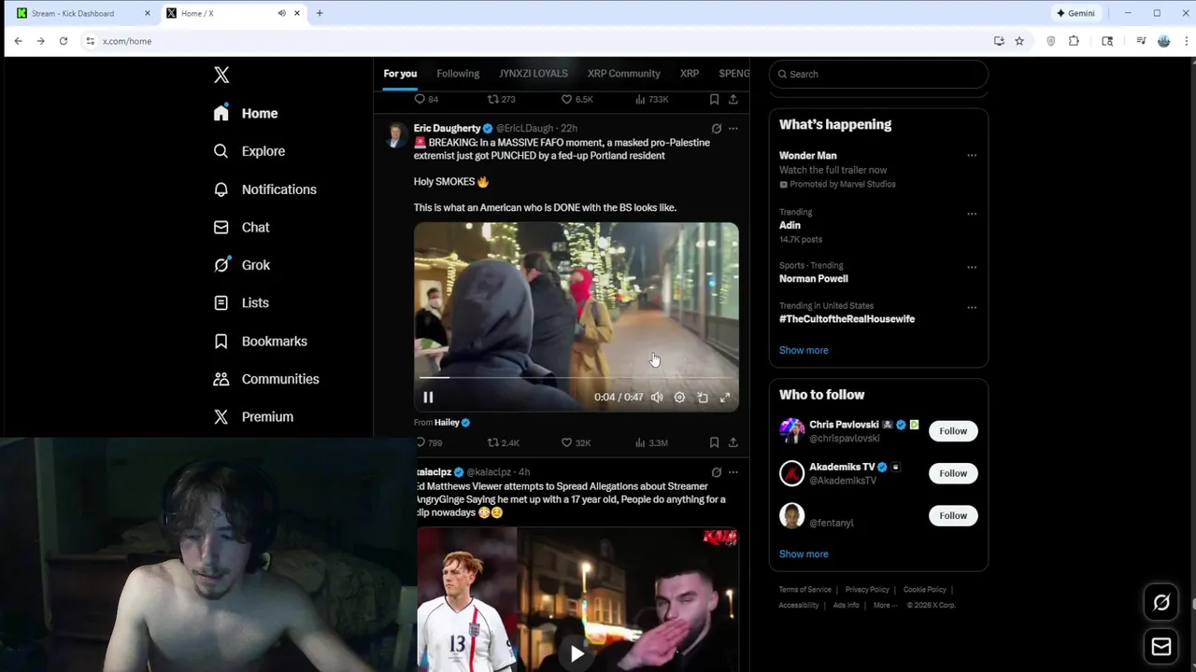Viewport: 1196px width, 672px height.
Task: Open floating Messages envelope button
Action: click(x=1161, y=647)
